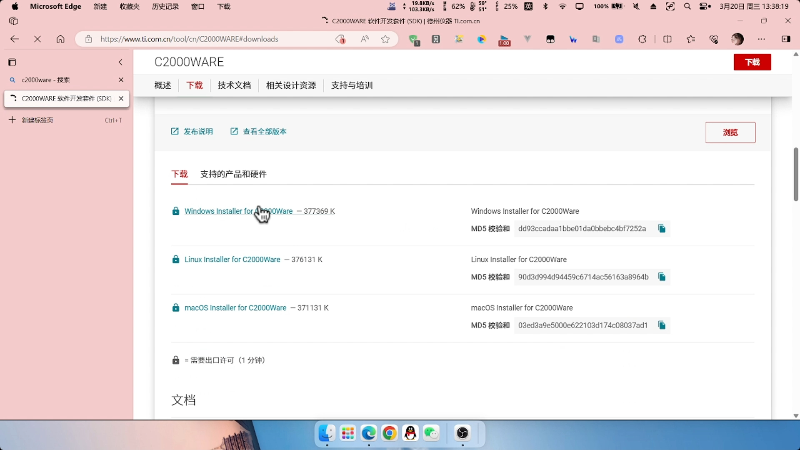Open Edge settings and more menu
The height and width of the screenshot is (450, 800).
(761, 39)
